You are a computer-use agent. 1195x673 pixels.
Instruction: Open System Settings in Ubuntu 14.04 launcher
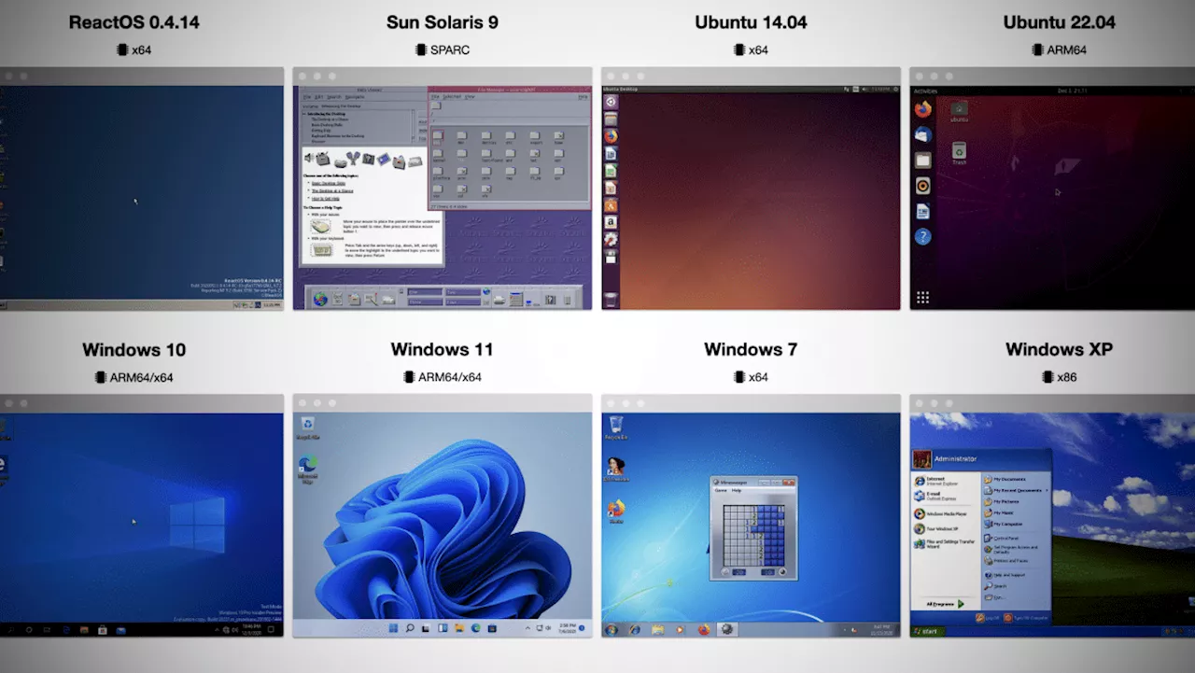pos(611,239)
